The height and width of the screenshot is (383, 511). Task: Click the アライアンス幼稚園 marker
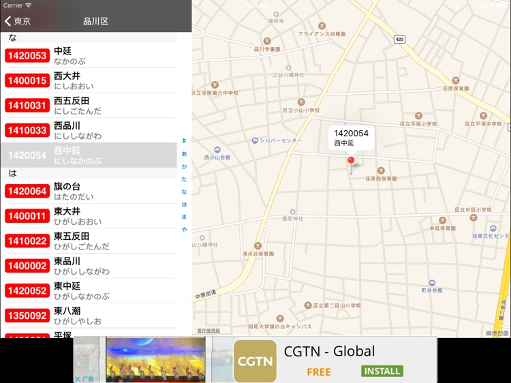tap(322, 26)
